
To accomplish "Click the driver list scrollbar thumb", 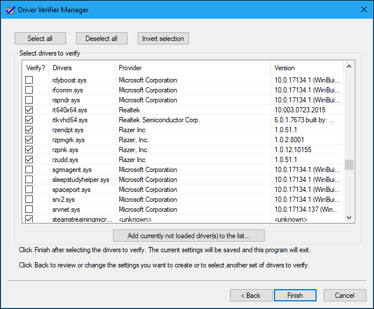I will click(349, 164).
